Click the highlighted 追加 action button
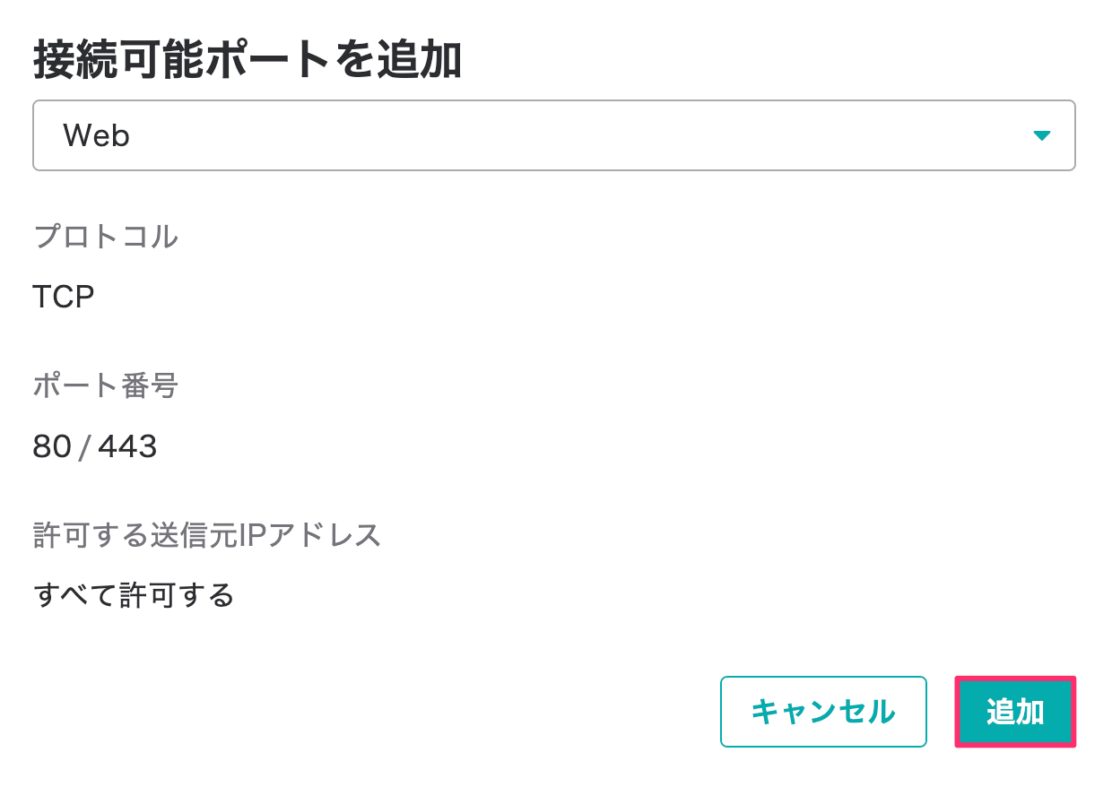The width and height of the screenshot is (1112, 787). 1014,712
